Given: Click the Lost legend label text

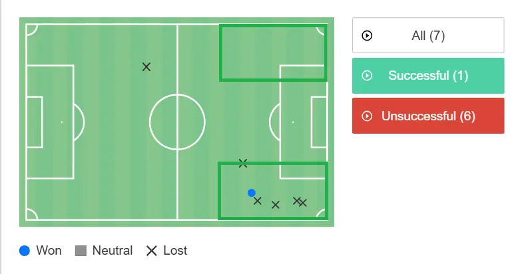Looking at the screenshot, I should (175, 251).
